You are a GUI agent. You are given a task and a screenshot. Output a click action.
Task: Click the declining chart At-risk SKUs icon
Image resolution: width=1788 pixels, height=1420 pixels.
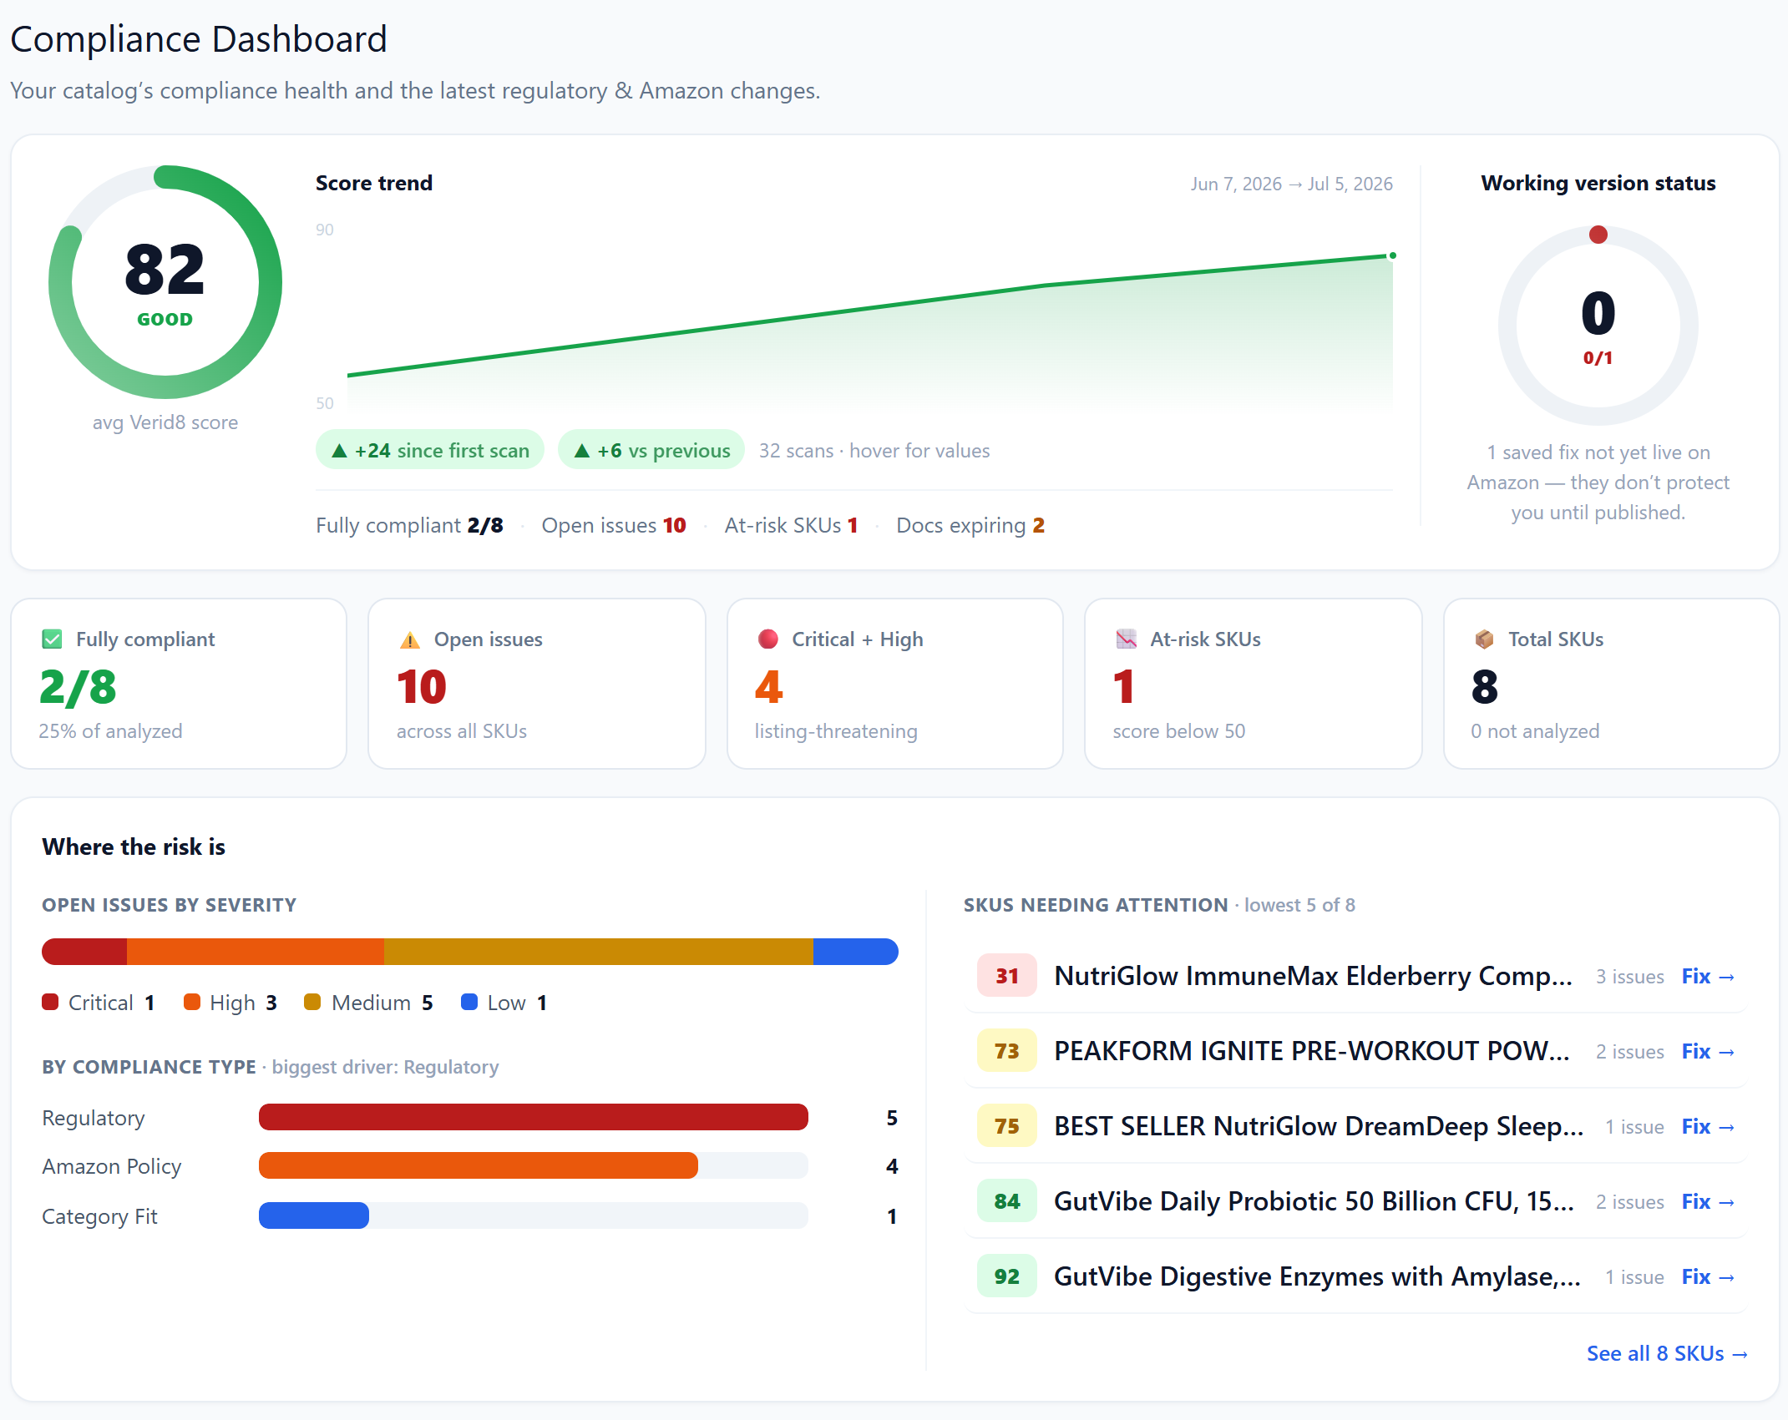pos(1127,639)
